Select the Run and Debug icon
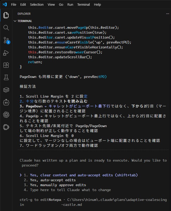 click(x=6, y=53)
